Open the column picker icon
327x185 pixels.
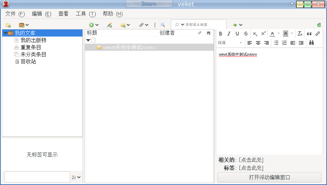(208, 33)
